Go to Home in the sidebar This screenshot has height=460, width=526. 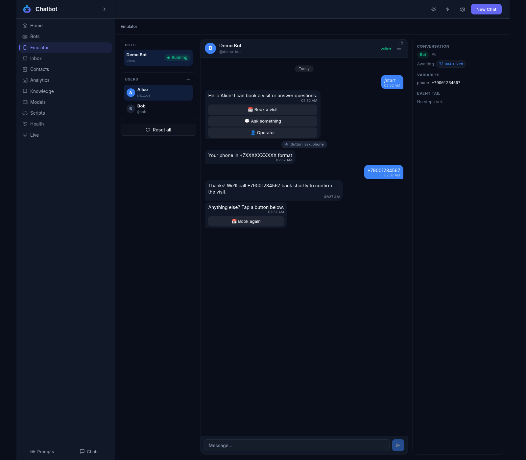click(66, 26)
